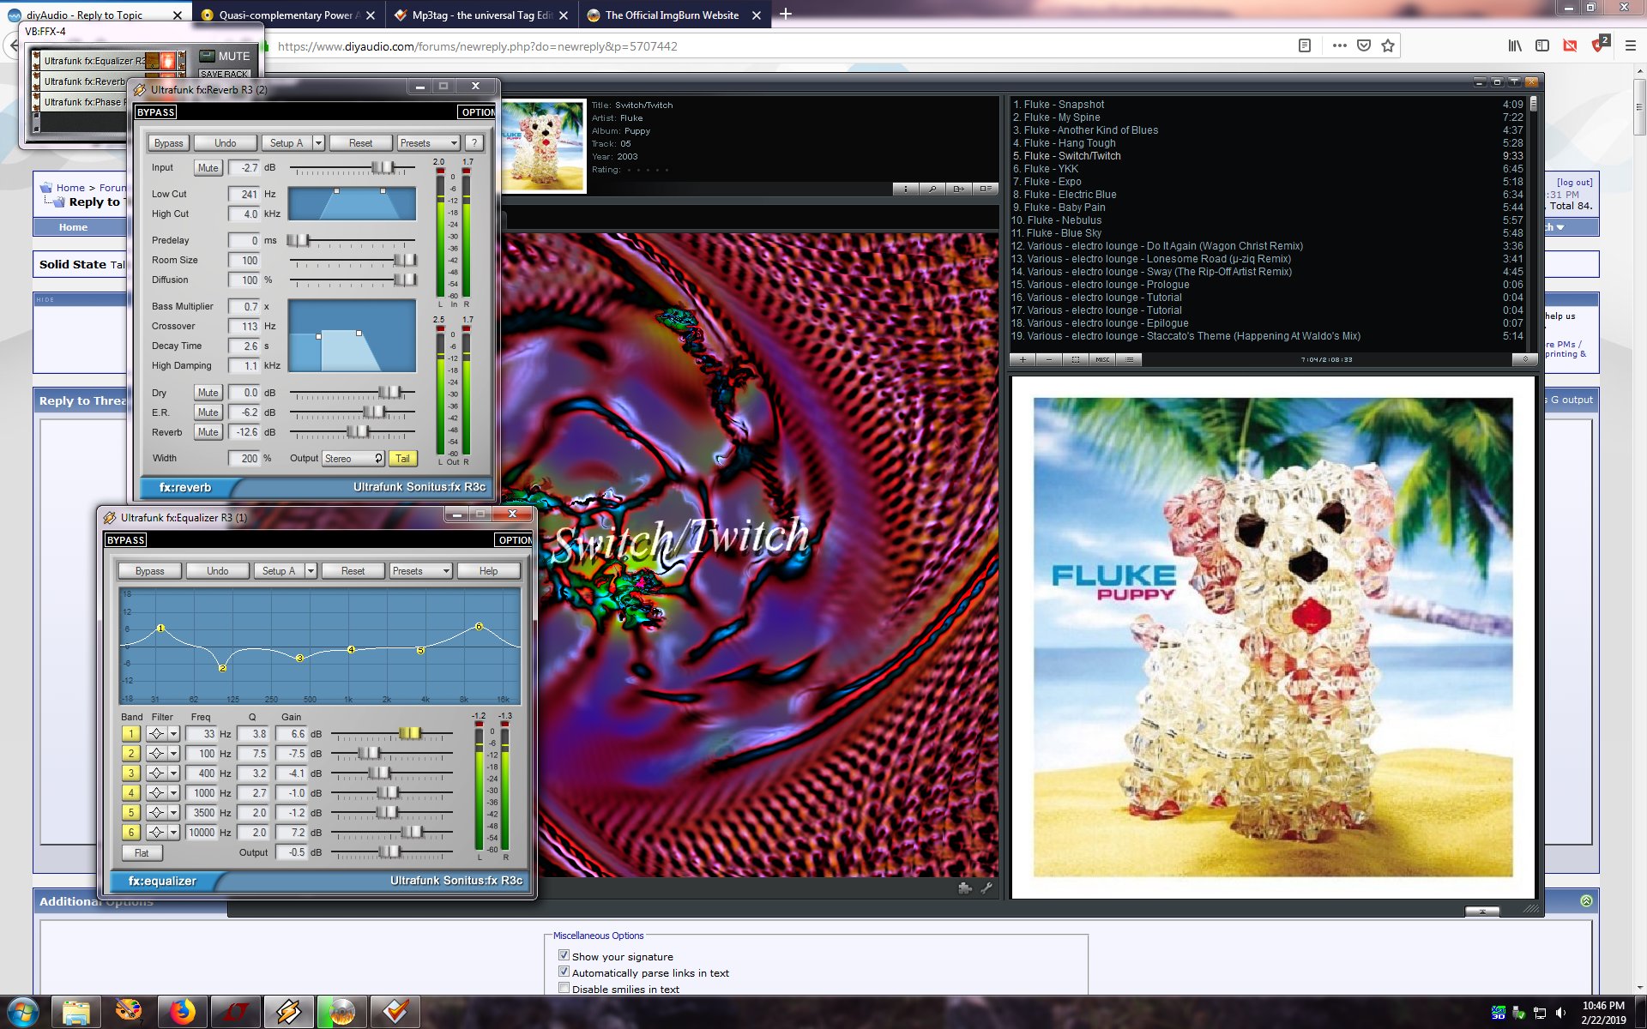Image resolution: width=1647 pixels, height=1029 pixels.
Task: Open Windows Explorer from the taskbar
Action: point(75,1012)
